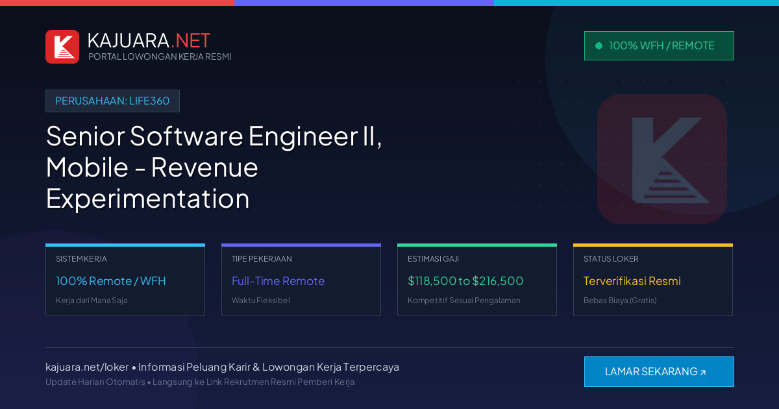Screen dimensions: 779x409
Task: Open the Estimasi Gaji salary card
Action: [x=477, y=280]
